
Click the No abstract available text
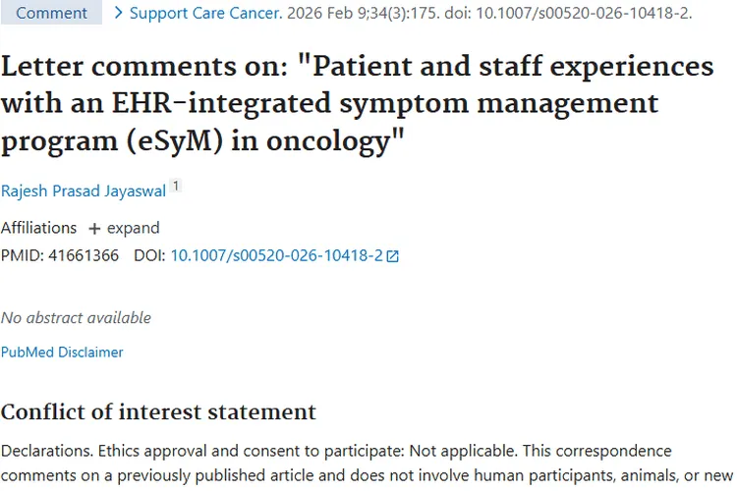tap(76, 317)
